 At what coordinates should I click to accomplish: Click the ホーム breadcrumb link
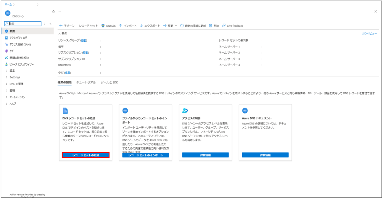[x=8, y=4]
